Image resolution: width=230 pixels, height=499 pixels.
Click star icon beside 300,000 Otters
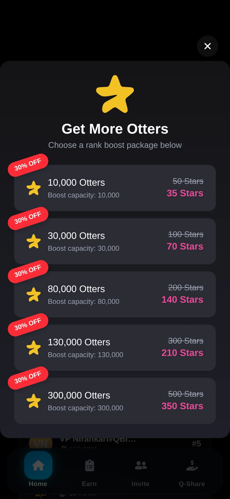coord(34,401)
